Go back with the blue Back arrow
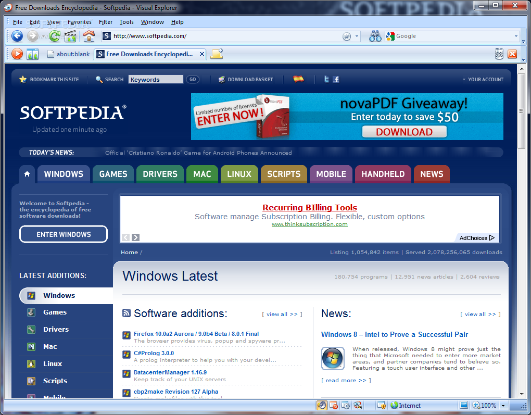 click(17, 36)
